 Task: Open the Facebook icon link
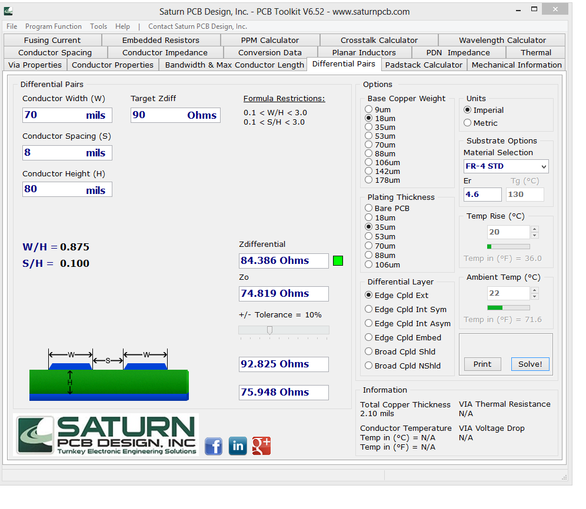click(214, 446)
